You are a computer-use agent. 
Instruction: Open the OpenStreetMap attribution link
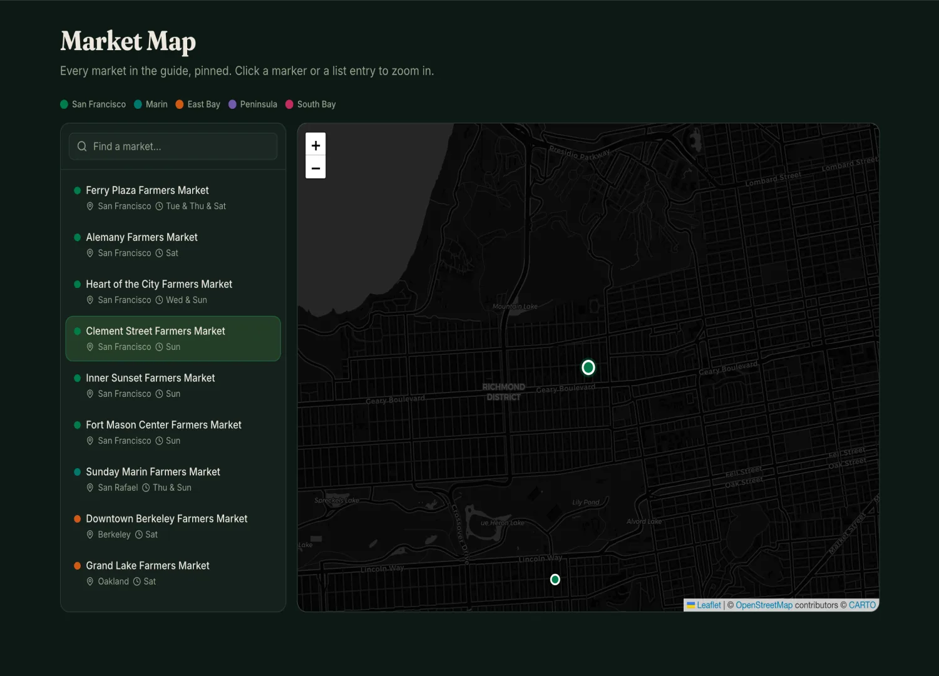point(764,605)
